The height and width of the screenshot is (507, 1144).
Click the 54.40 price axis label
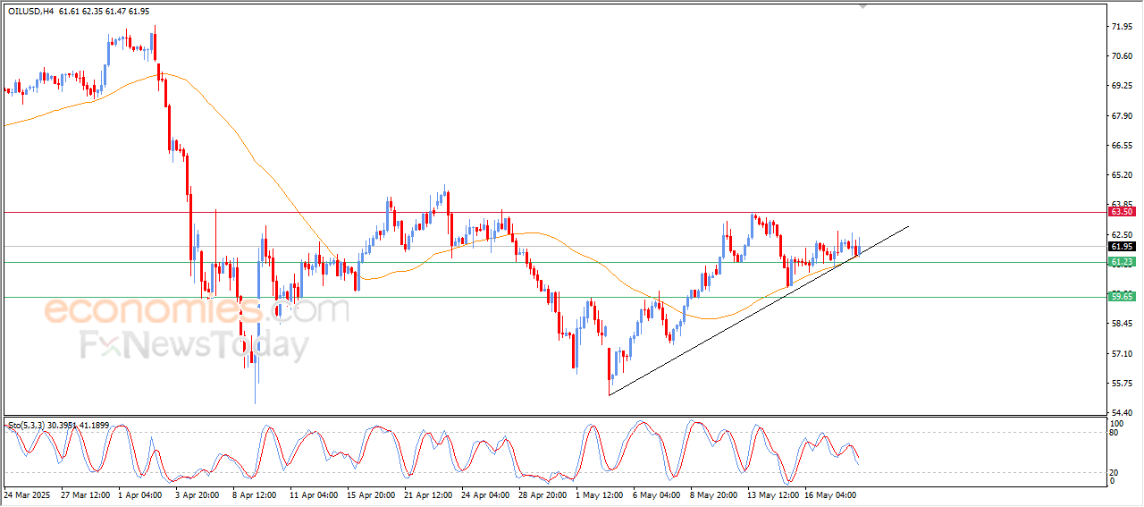1122,413
